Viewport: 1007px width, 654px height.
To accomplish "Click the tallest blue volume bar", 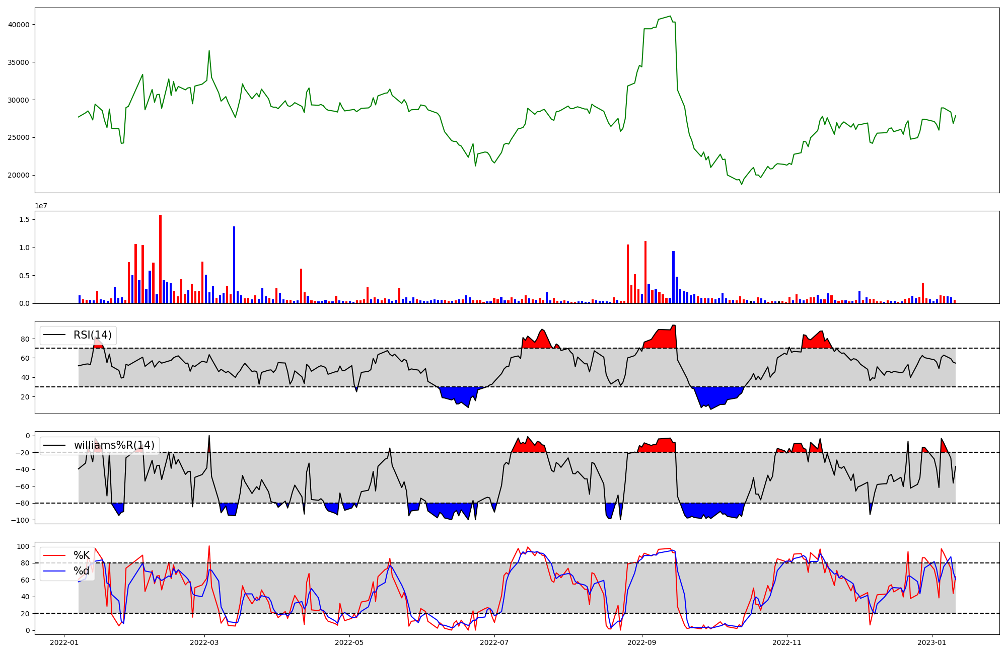I will [234, 265].
